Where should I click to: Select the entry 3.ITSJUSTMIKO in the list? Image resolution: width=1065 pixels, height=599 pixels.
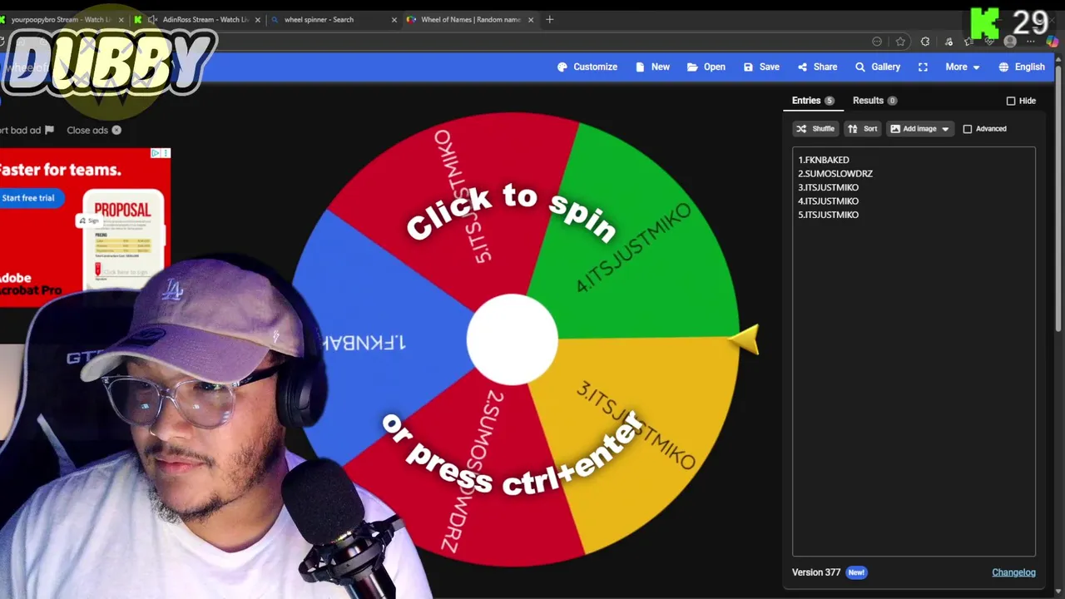click(829, 187)
